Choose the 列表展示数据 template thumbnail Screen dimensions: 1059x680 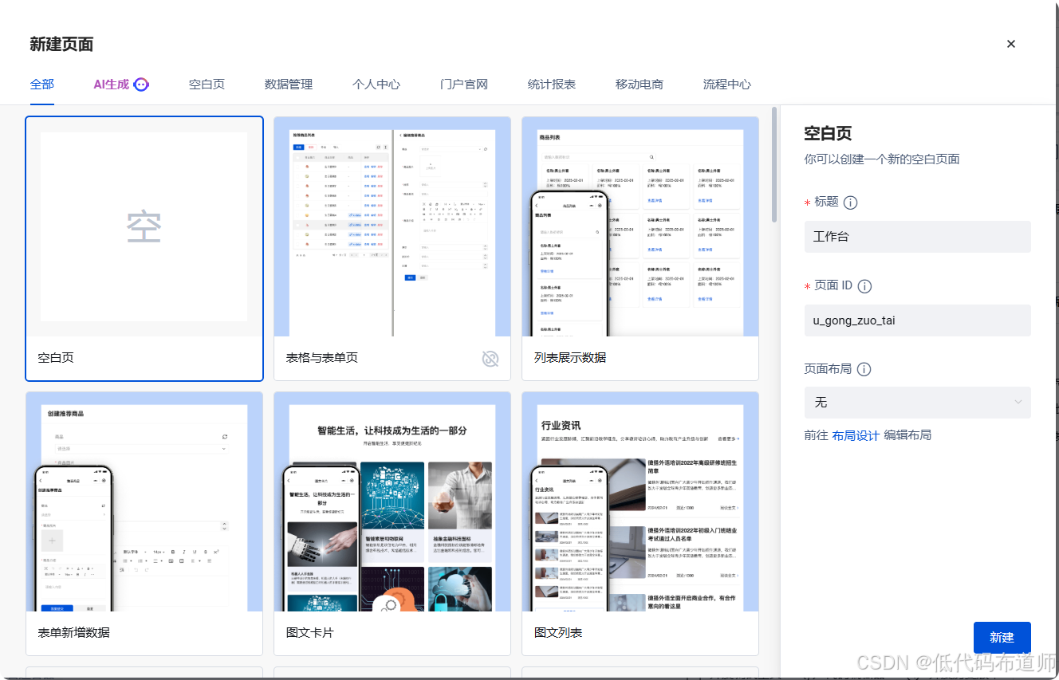pos(640,226)
